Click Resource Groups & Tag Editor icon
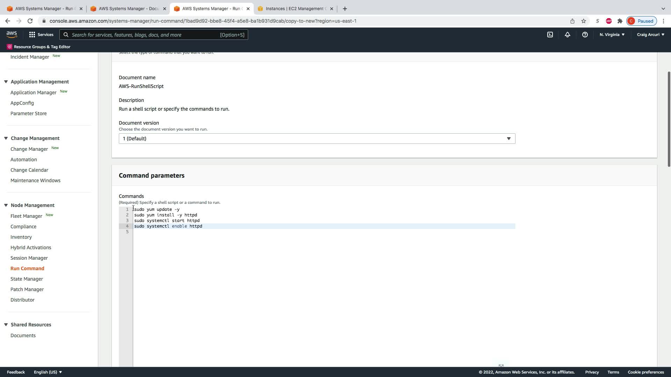671x377 pixels. (x=9, y=46)
